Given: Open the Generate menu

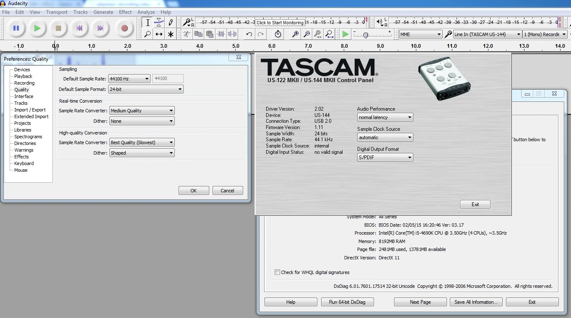Looking at the screenshot, I should point(103,12).
